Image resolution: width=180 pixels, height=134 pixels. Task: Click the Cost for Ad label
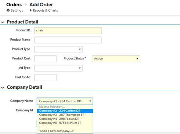(x=22, y=77)
